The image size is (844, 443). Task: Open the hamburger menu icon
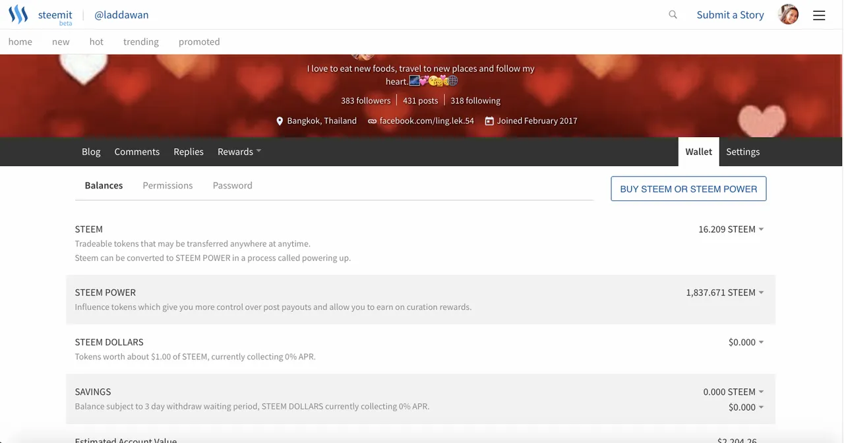point(819,15)
